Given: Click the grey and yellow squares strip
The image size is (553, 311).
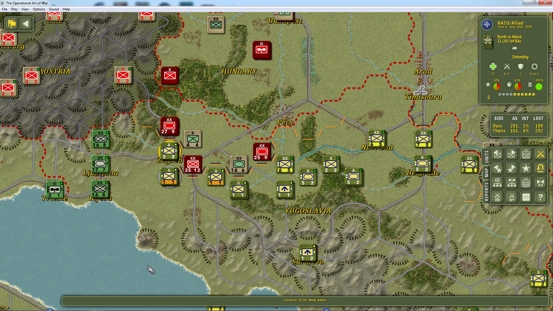Looking at the screenshot, I should pos(517,94).
